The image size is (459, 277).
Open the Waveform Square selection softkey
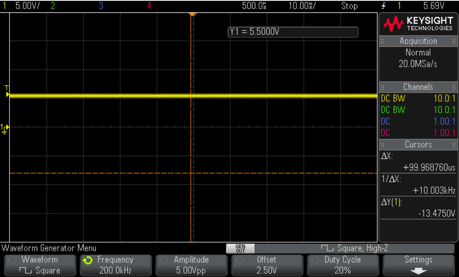click(40, 265)
